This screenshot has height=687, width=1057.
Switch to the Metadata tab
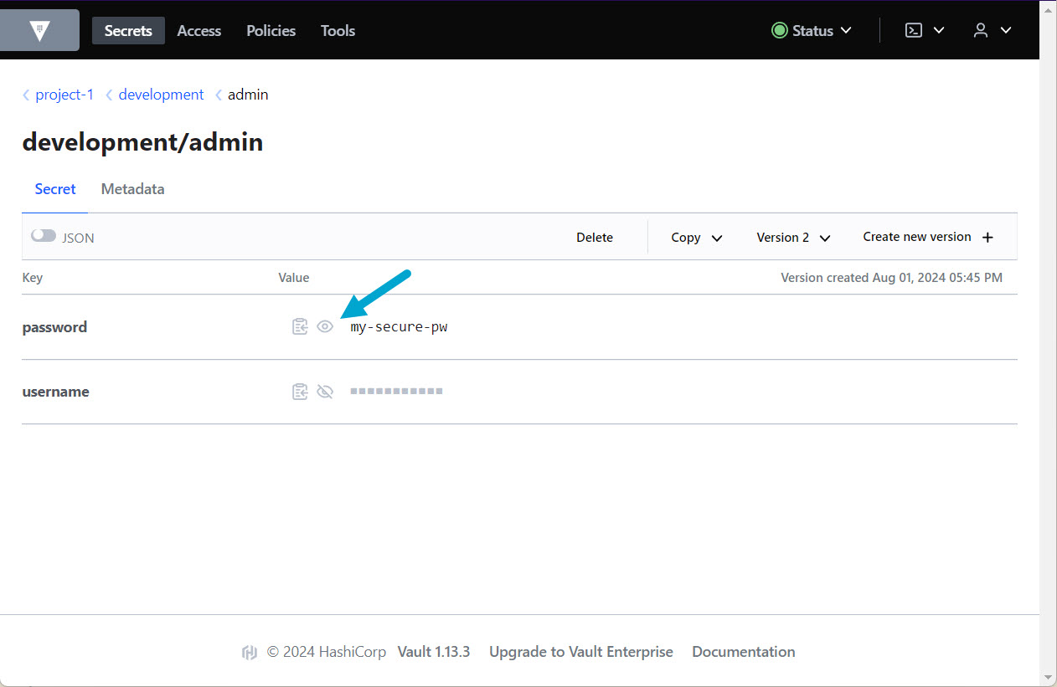click(x=132, y=189)
